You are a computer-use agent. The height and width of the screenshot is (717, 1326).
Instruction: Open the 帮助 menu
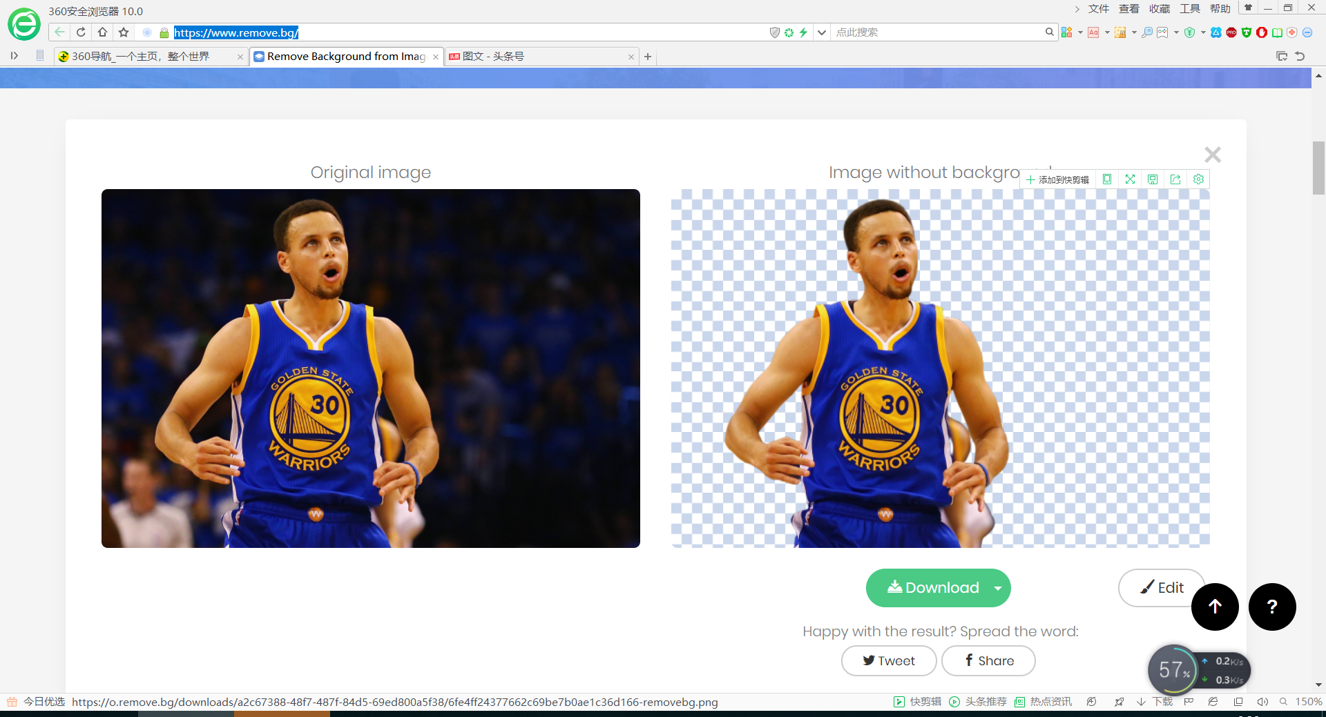(1220, 9)
